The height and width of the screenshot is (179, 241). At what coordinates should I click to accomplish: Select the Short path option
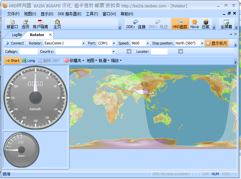(x=12, y=61)
